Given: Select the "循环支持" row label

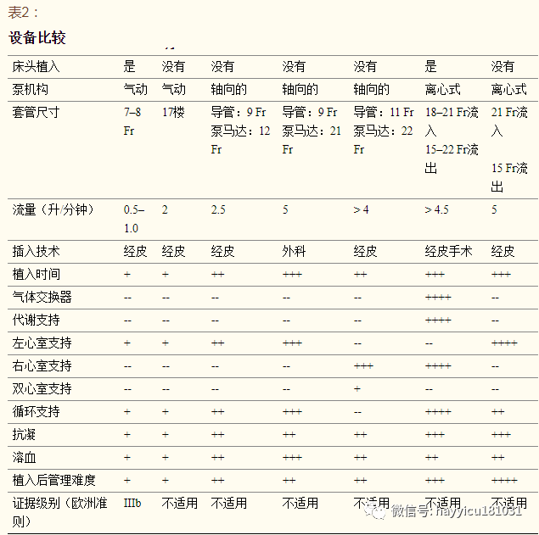Looking at the screenshot, I should pyautogui.click(x=36, y=412).
